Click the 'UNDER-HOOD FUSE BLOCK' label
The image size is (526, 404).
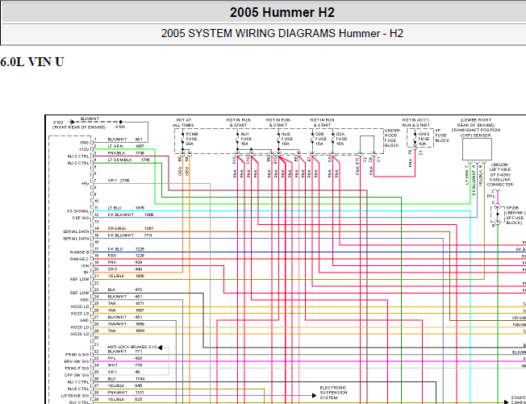click(392, 138)
